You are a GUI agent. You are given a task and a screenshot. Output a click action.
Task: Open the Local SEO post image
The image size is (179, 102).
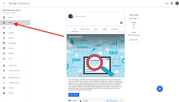tap(95, 56)
